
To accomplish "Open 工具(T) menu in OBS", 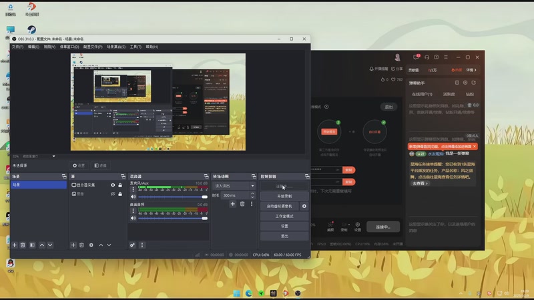I will [x=136, y=47].
